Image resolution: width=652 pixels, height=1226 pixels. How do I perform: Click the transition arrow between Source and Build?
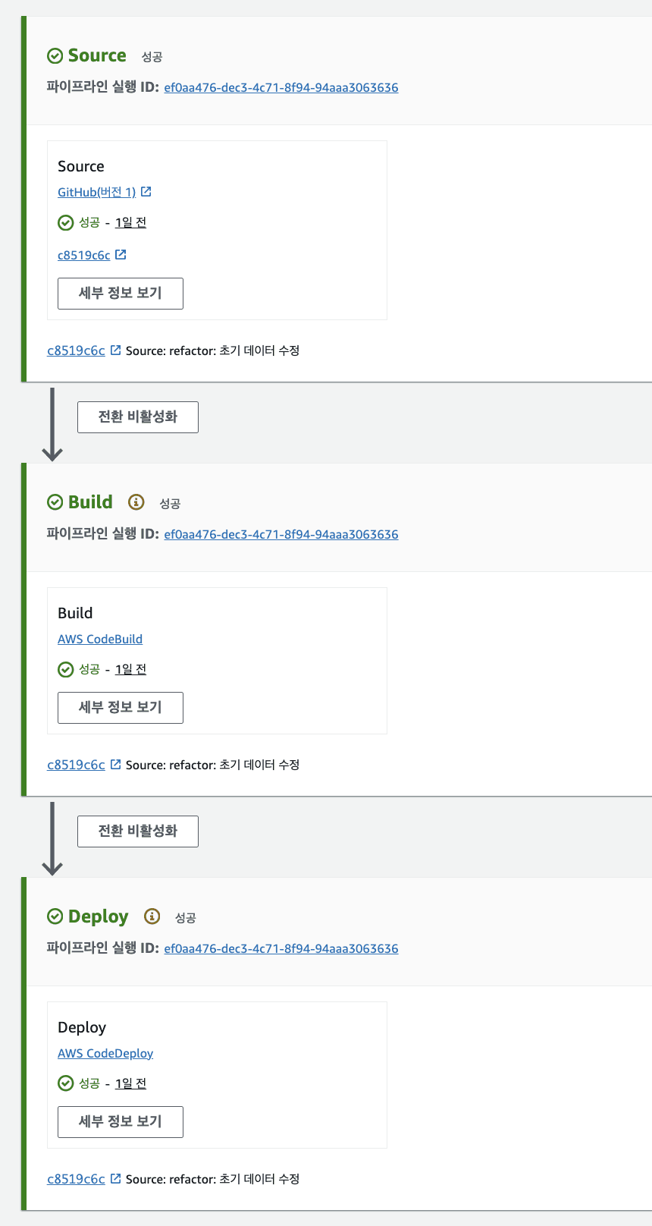tap(52, 425)
